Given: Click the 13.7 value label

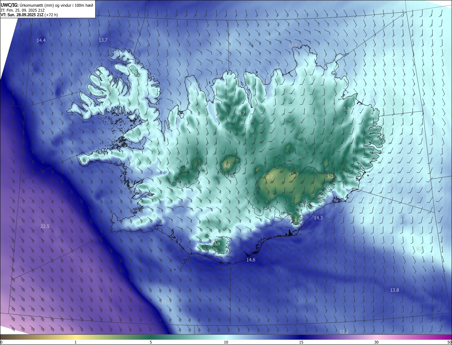Looking at the screenshot, I should (x=103, y=40).
